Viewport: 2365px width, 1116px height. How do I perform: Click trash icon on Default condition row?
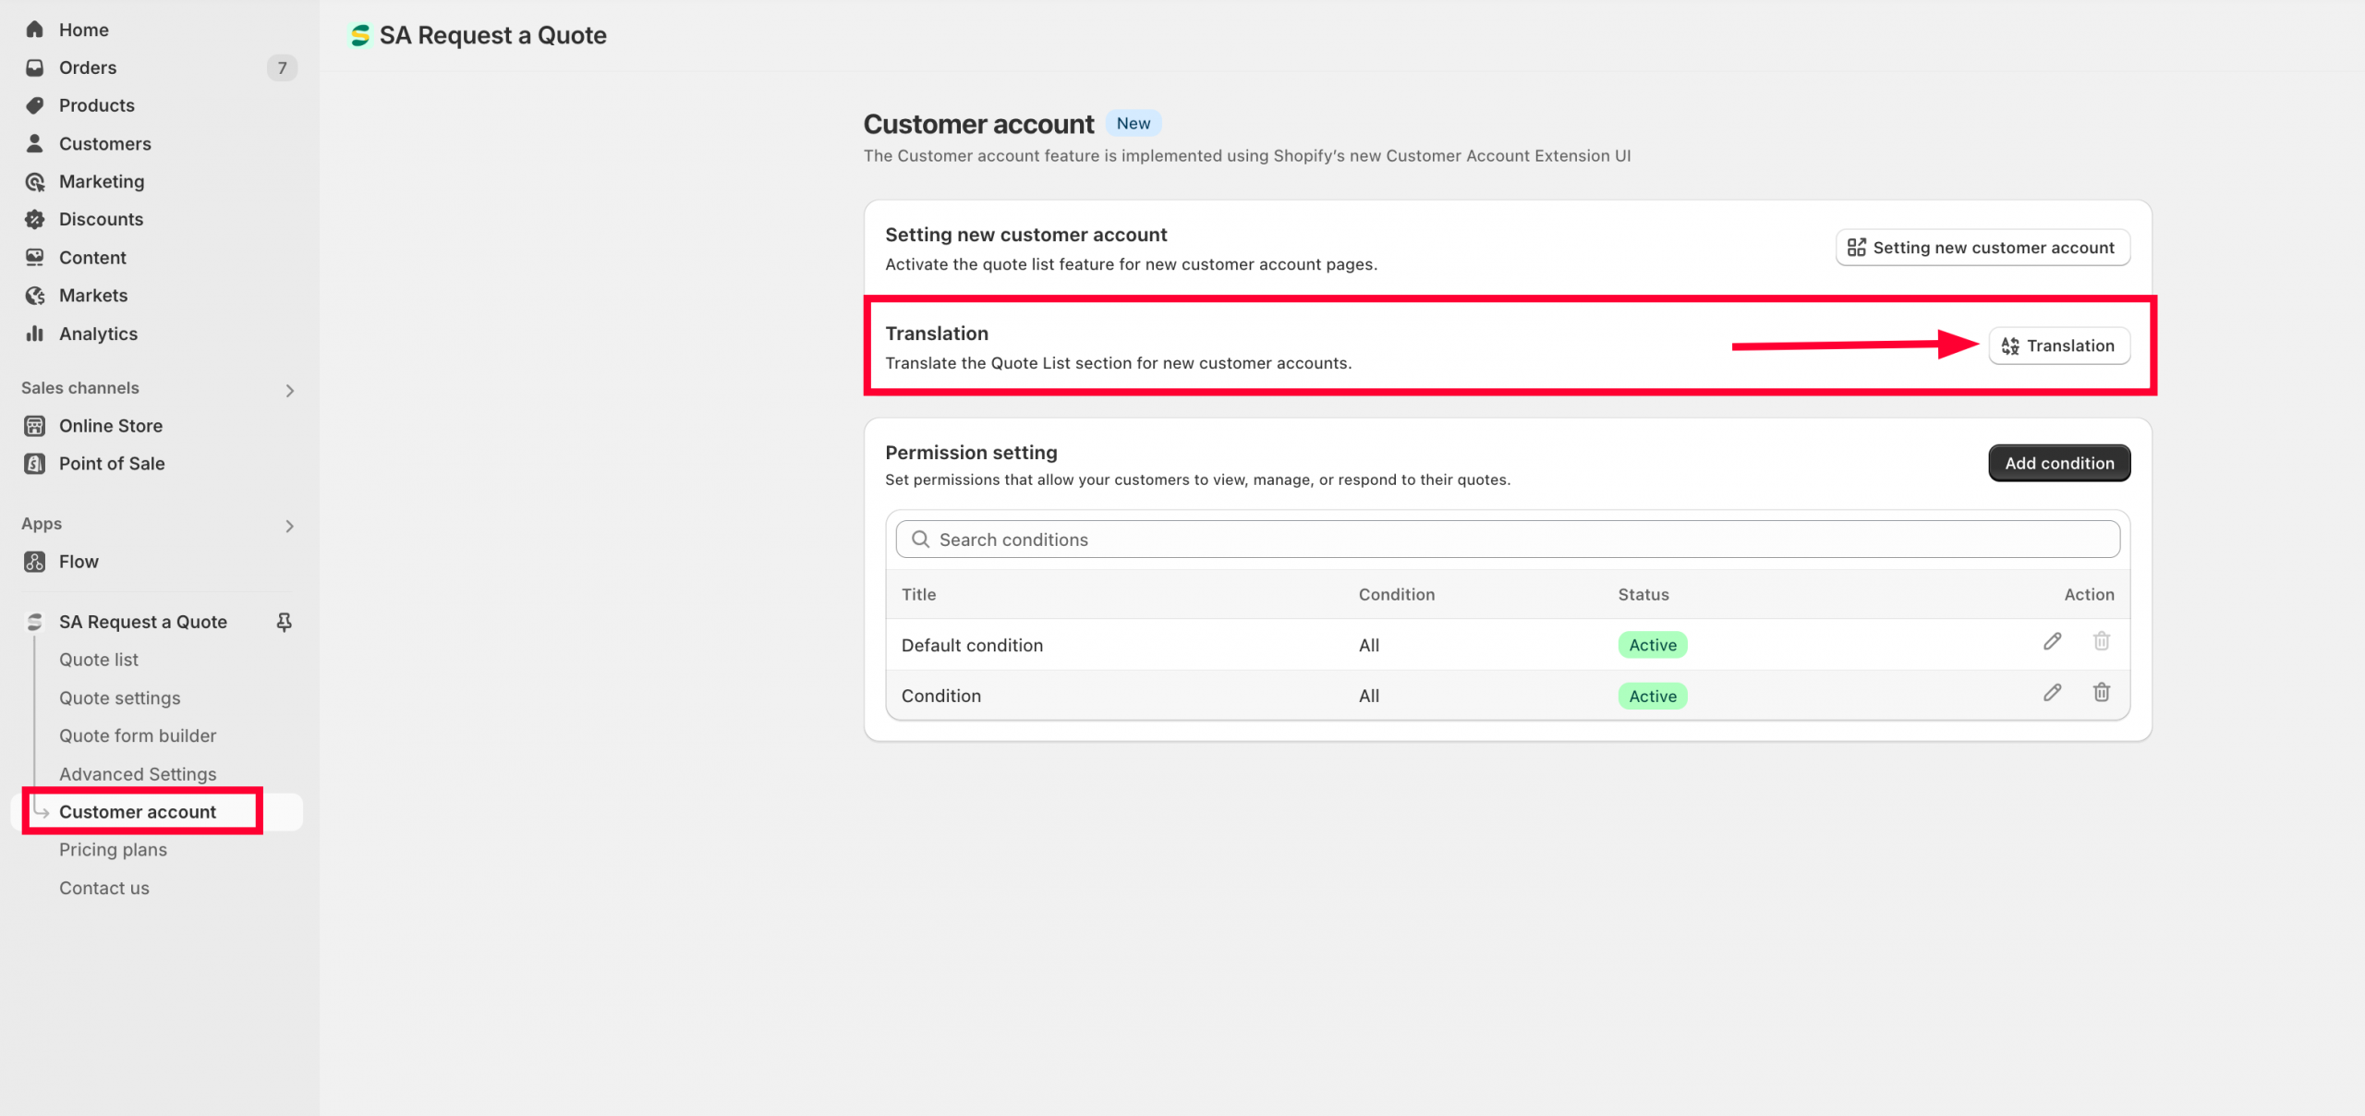pyautogui.click(x=2102, y=641)
